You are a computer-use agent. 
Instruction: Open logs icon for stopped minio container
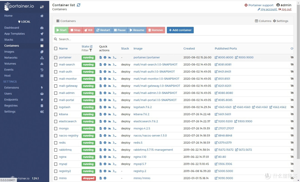tap(101, 178)
